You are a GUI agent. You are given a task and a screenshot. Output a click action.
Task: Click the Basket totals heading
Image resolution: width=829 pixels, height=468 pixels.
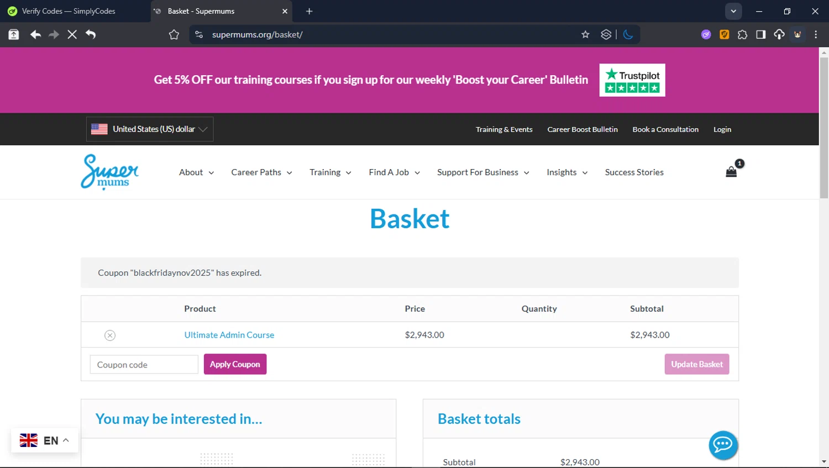click(479, 419)
